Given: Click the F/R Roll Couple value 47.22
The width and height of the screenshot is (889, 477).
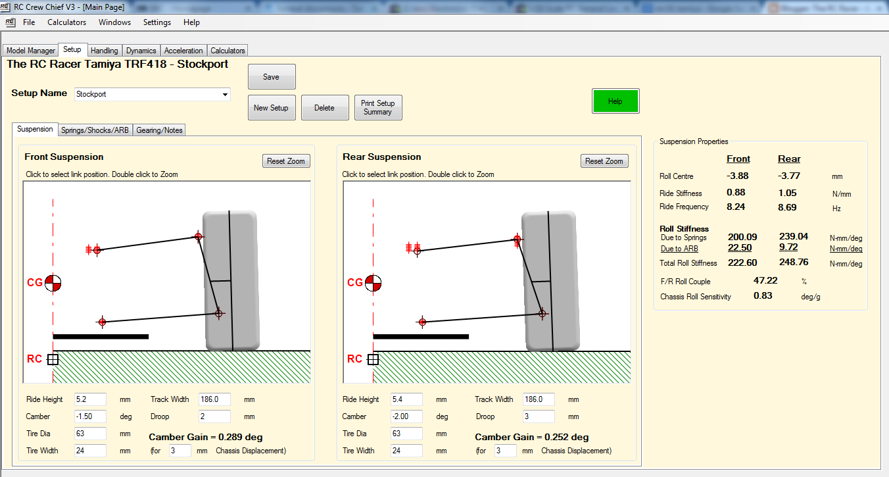Looking at the screenshot, I should coord(765,280).
